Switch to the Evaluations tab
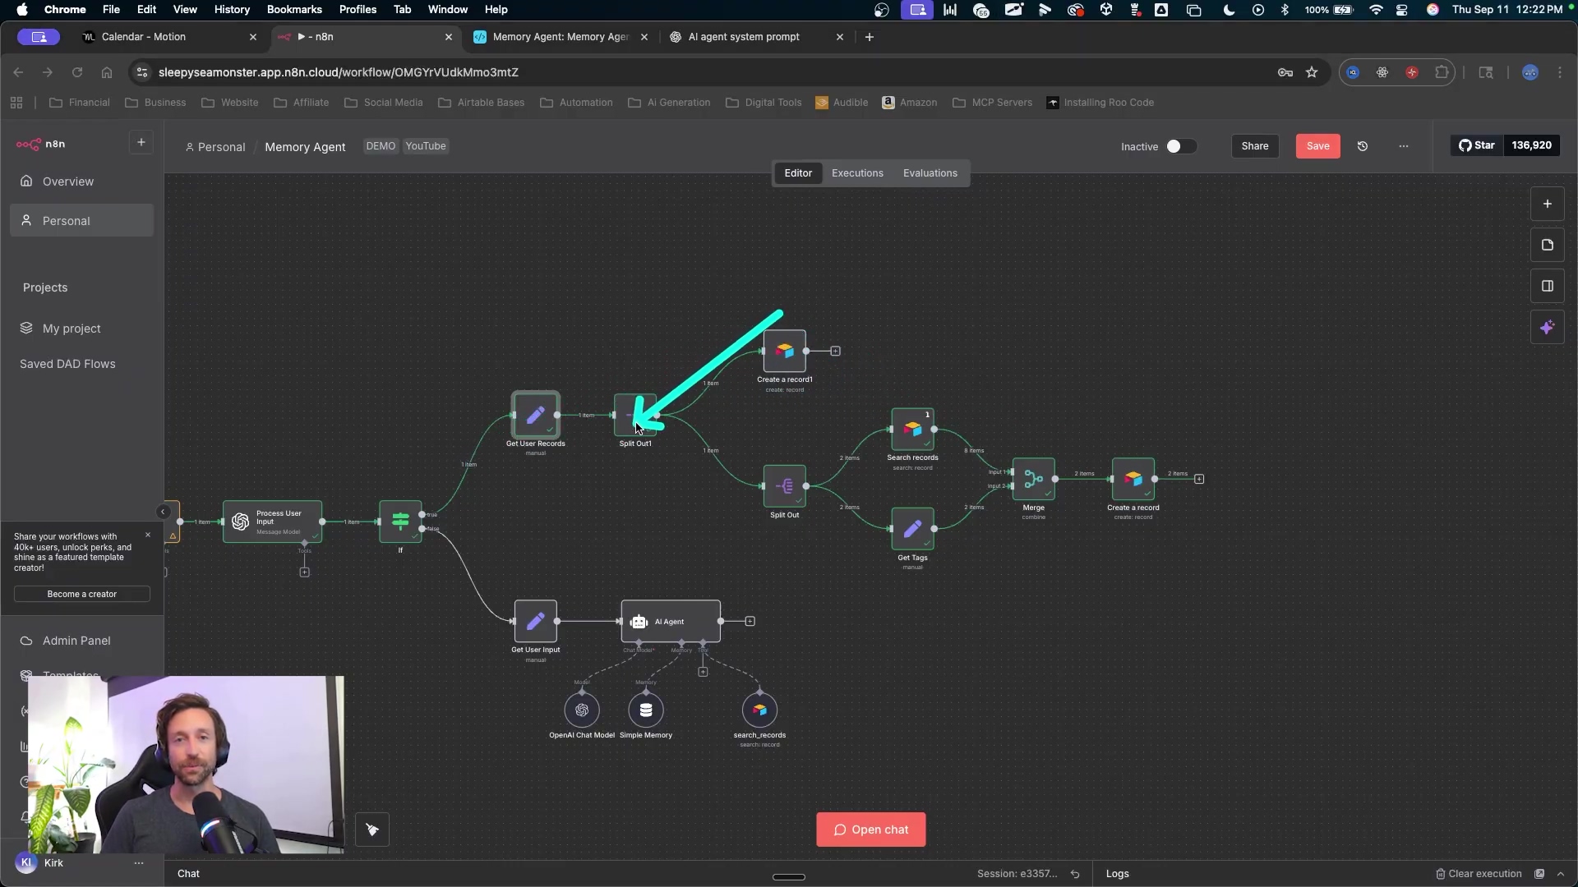 tap(930, 173)
